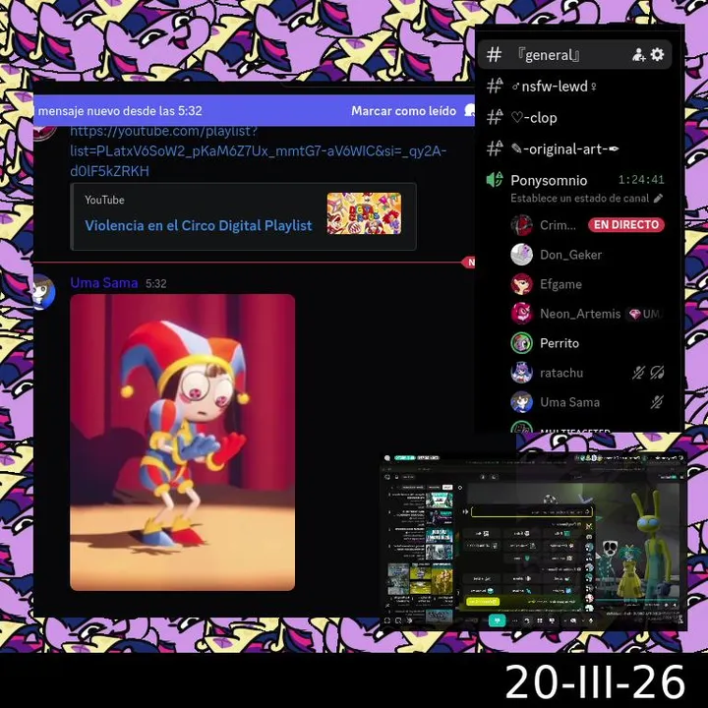This screenshot has width=708, height=708.
Task: Click the Digital Circus playlist embed thumbnail
Action: coord(364,213)
